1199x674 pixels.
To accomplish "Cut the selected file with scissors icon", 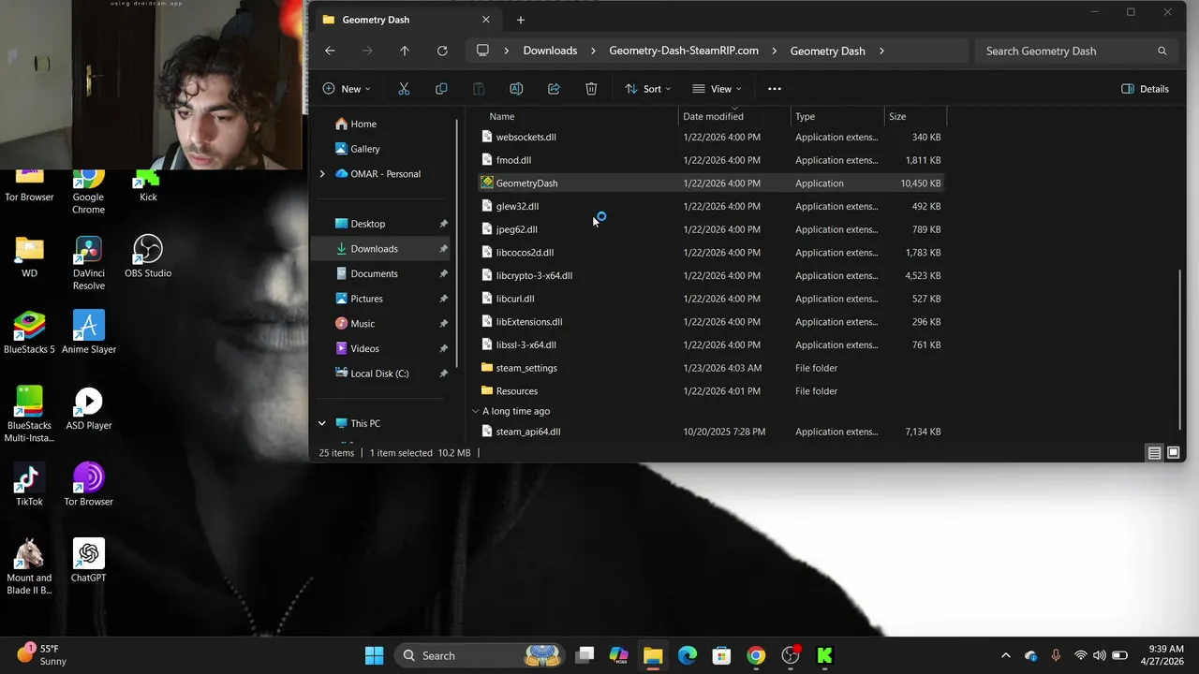I will [x=404, y=89].
